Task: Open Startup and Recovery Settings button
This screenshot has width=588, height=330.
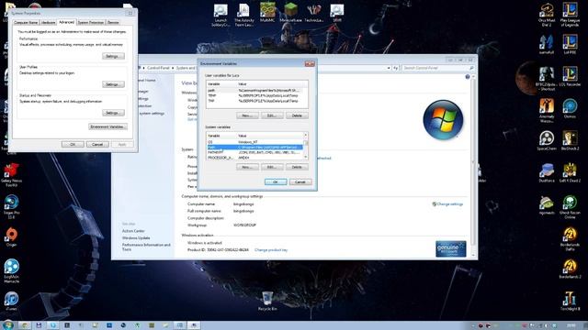Action: (x=113, y=113)
